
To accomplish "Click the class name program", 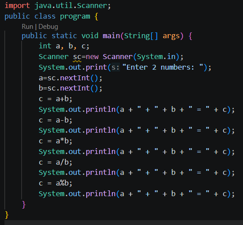I will tap(75, 16).
